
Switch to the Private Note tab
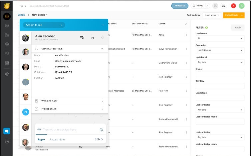(x=57, y=139)
